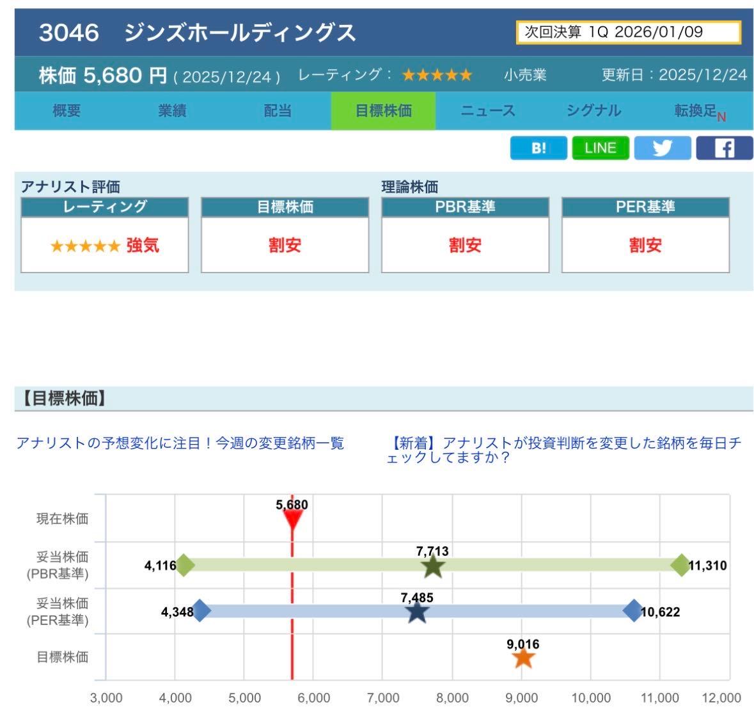
Task: Click the B! Hatena bookmark icon
Action: pos(538,148)
